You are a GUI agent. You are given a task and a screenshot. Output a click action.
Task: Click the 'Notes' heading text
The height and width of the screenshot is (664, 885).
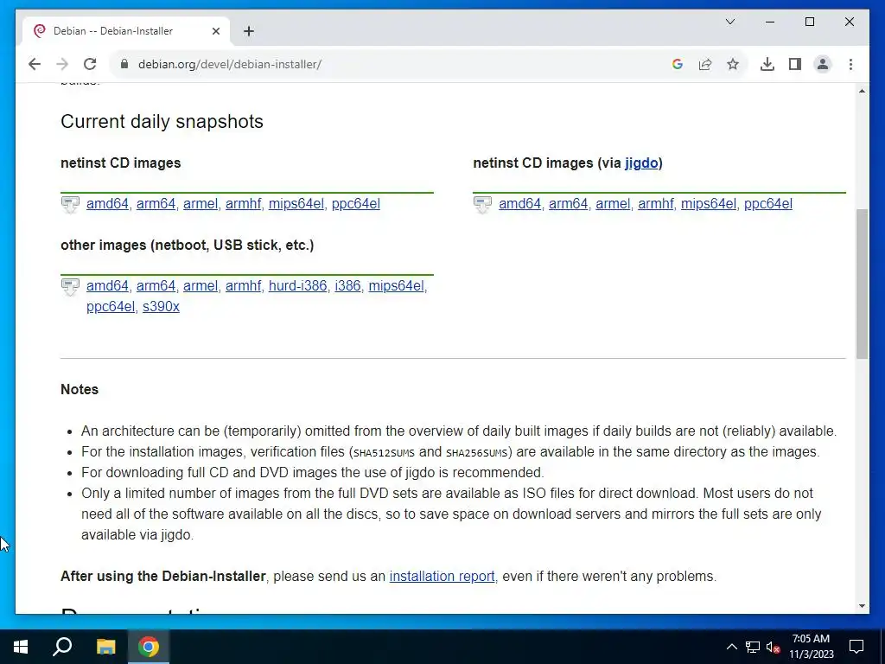[80, 390]
